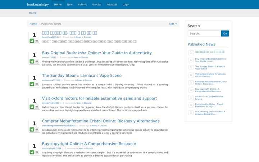Click the Go search button
Screen dimensions: 259x162
225,33
